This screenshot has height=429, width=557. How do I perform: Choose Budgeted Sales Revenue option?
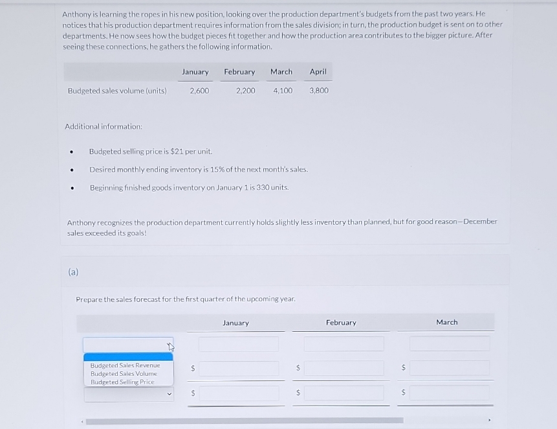pos(125,365)
